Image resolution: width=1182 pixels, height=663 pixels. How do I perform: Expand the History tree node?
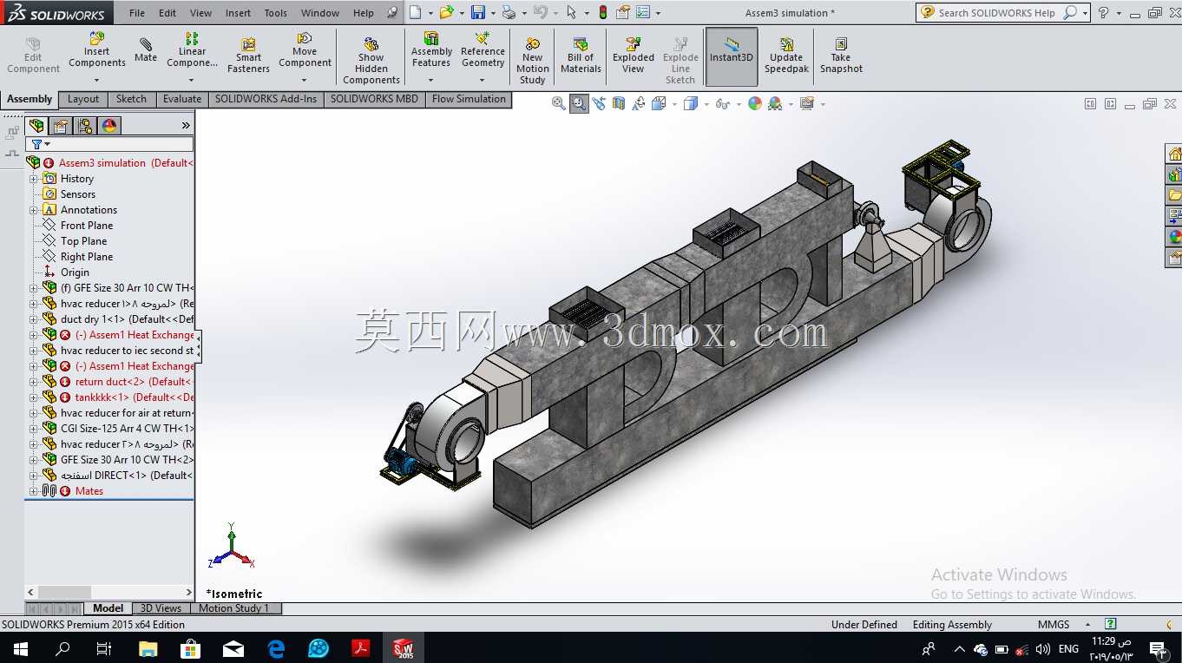pos(34,179)
